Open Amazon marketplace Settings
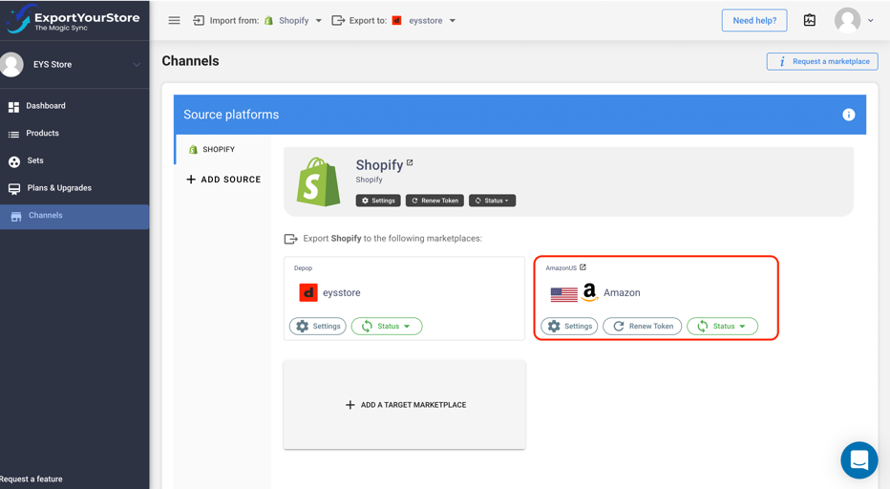890x489 pixels. pyautogui.click(x=569, y=326)
